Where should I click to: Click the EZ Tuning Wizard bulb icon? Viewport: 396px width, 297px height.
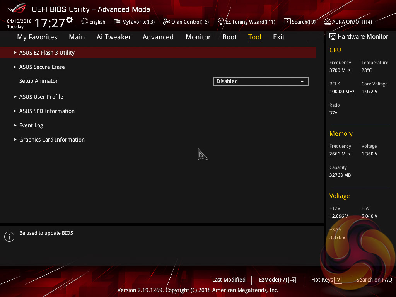[x=220, y=22]
